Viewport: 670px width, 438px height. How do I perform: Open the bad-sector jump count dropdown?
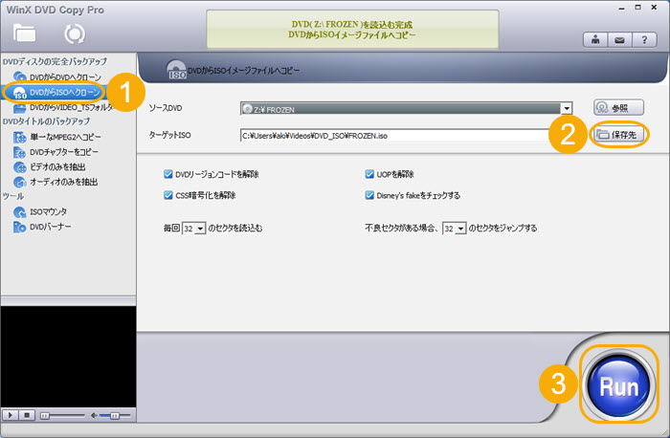pos(460,229)
